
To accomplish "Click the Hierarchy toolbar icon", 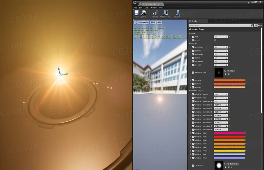I will pos(178,14).
